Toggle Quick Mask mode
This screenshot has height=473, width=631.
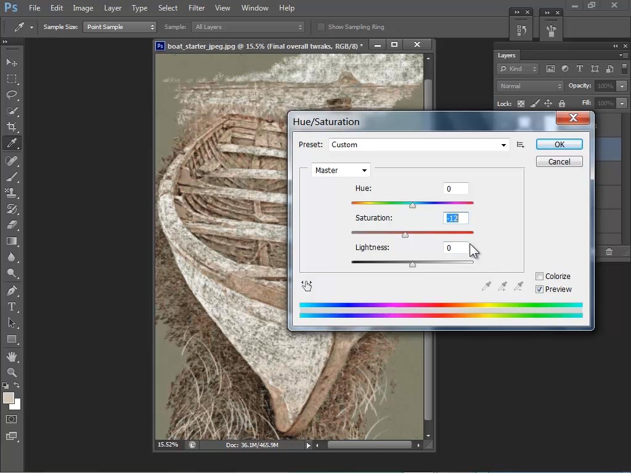(12, 419)
